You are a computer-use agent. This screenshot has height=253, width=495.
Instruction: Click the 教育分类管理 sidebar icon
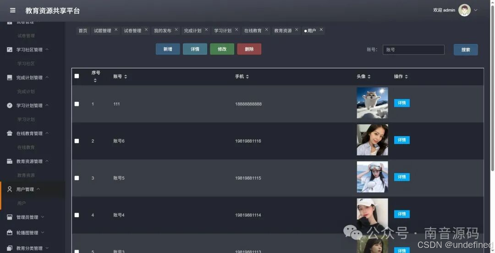[x=10, y=248]
